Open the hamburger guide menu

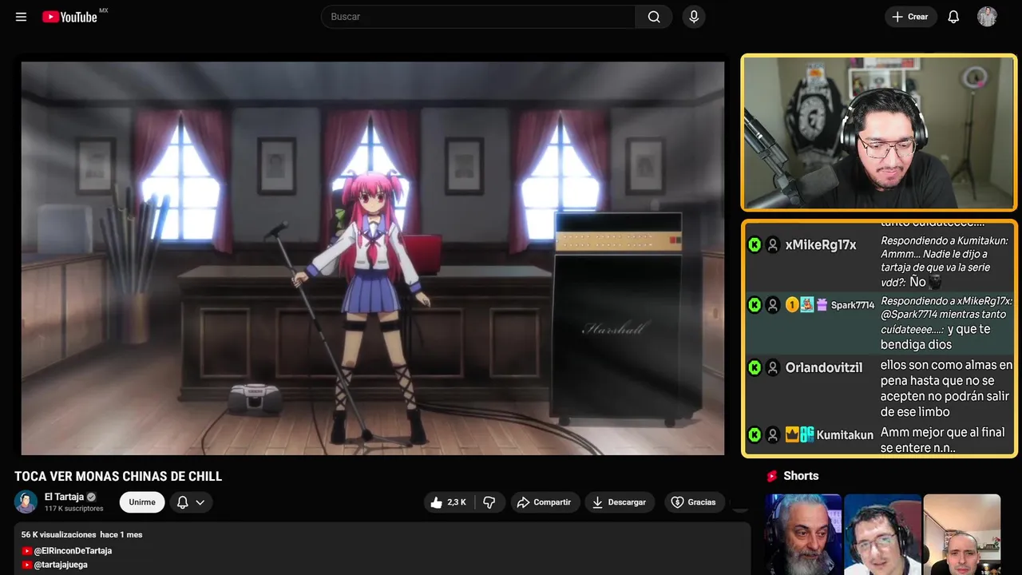tap(22, 17)
